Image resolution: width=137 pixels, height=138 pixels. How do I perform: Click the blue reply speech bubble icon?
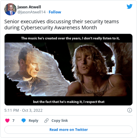pos(23,120)
